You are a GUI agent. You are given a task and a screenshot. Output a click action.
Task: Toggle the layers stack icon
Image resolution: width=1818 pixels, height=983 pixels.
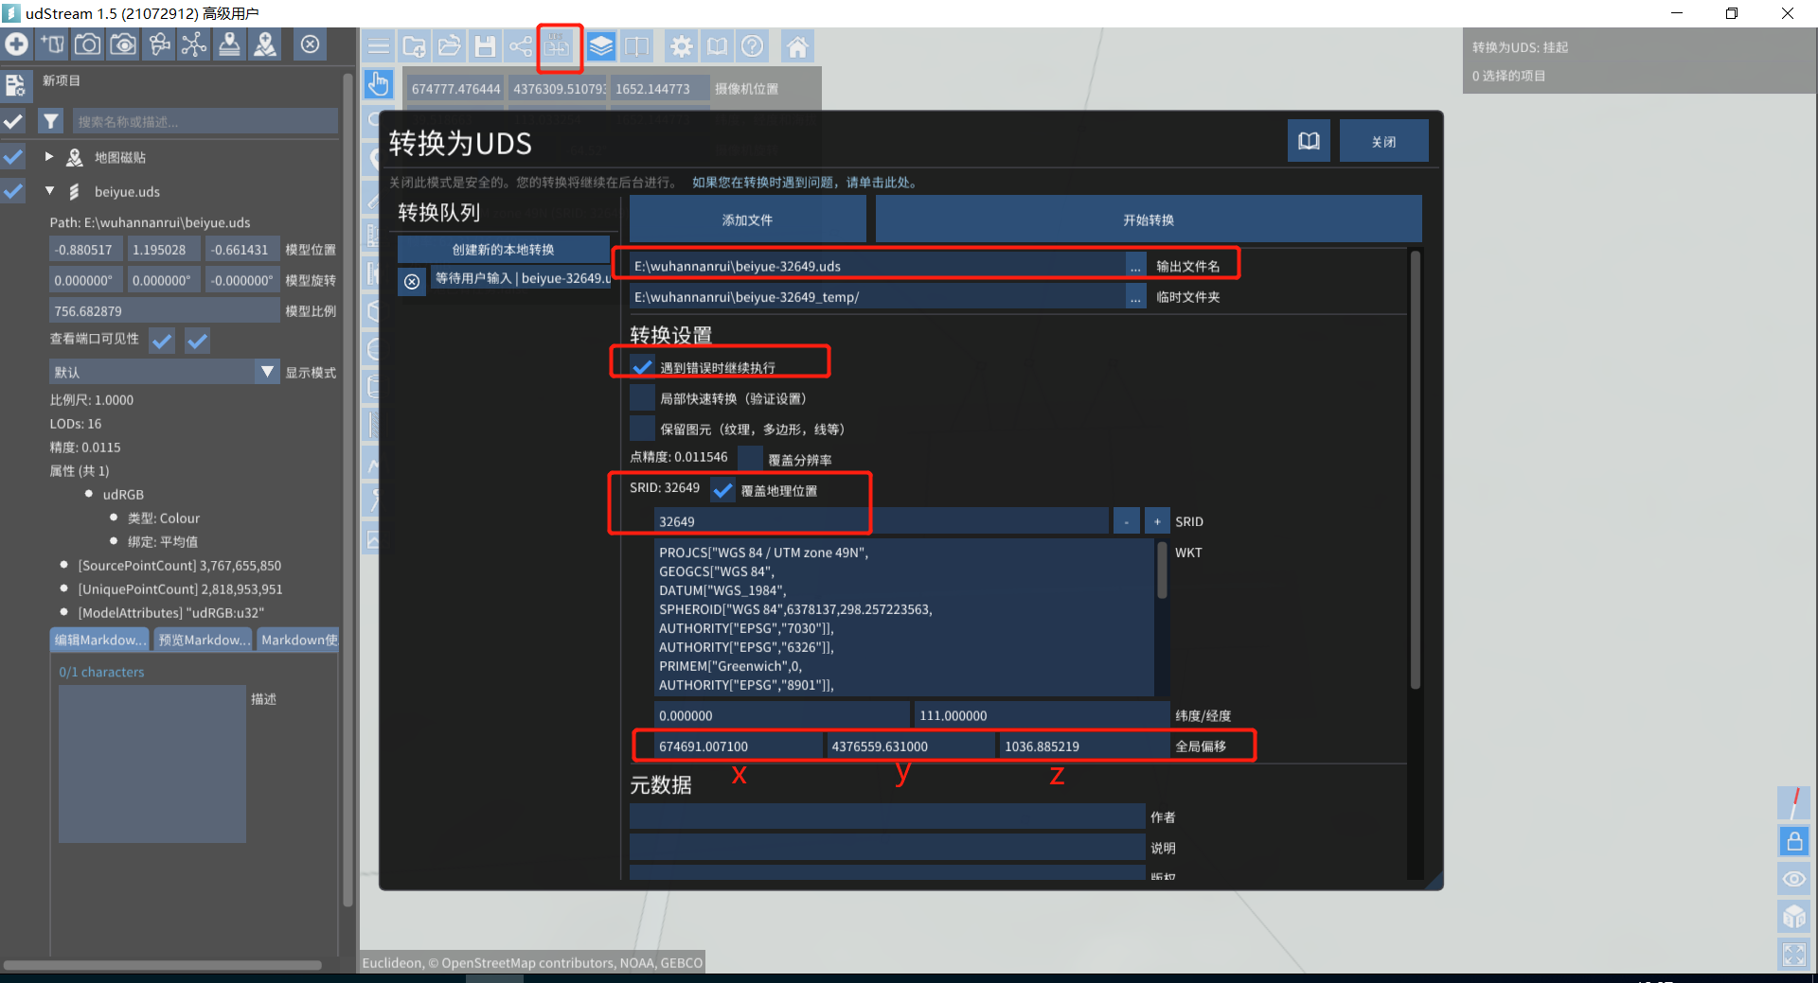tap(600, 46)
